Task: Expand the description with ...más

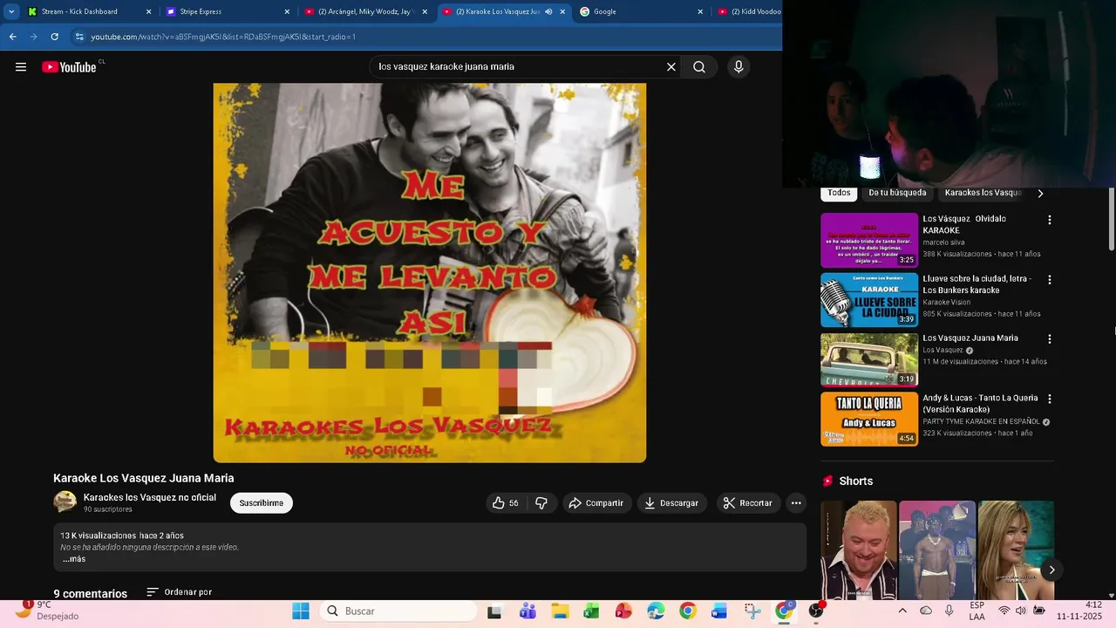Action: [x=74, y=559]
